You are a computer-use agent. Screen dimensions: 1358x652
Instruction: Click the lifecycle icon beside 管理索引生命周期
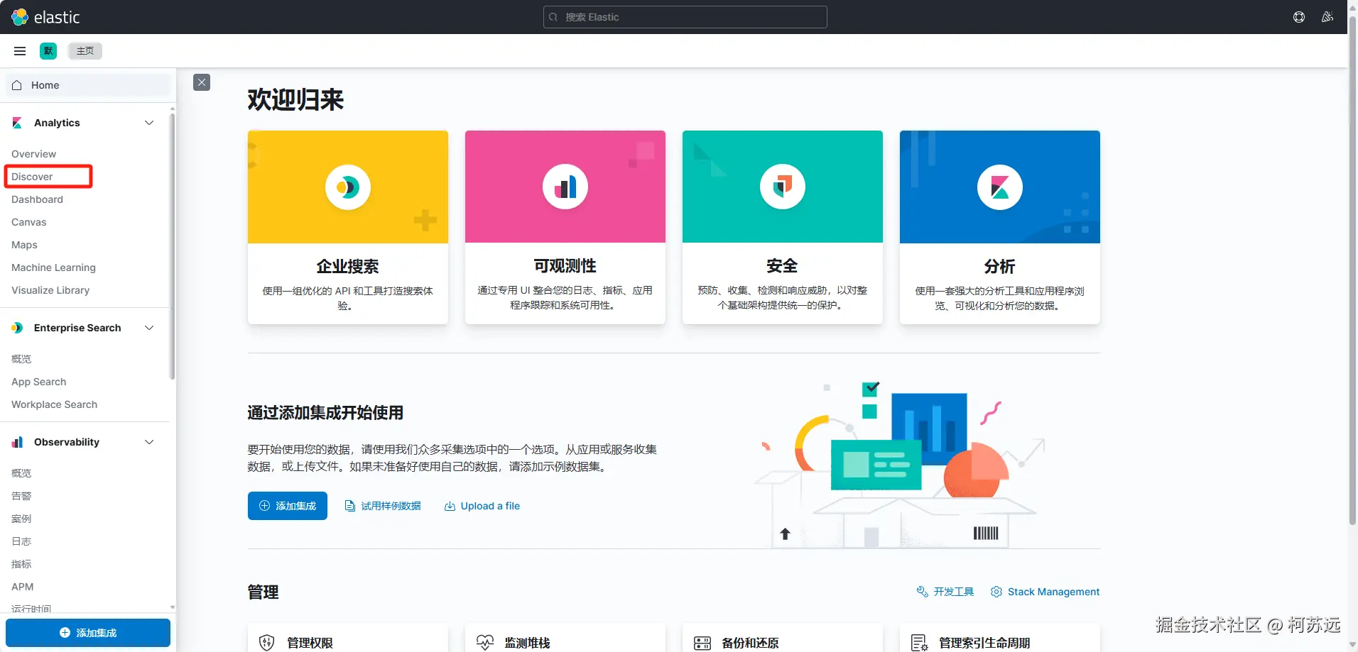920,643
